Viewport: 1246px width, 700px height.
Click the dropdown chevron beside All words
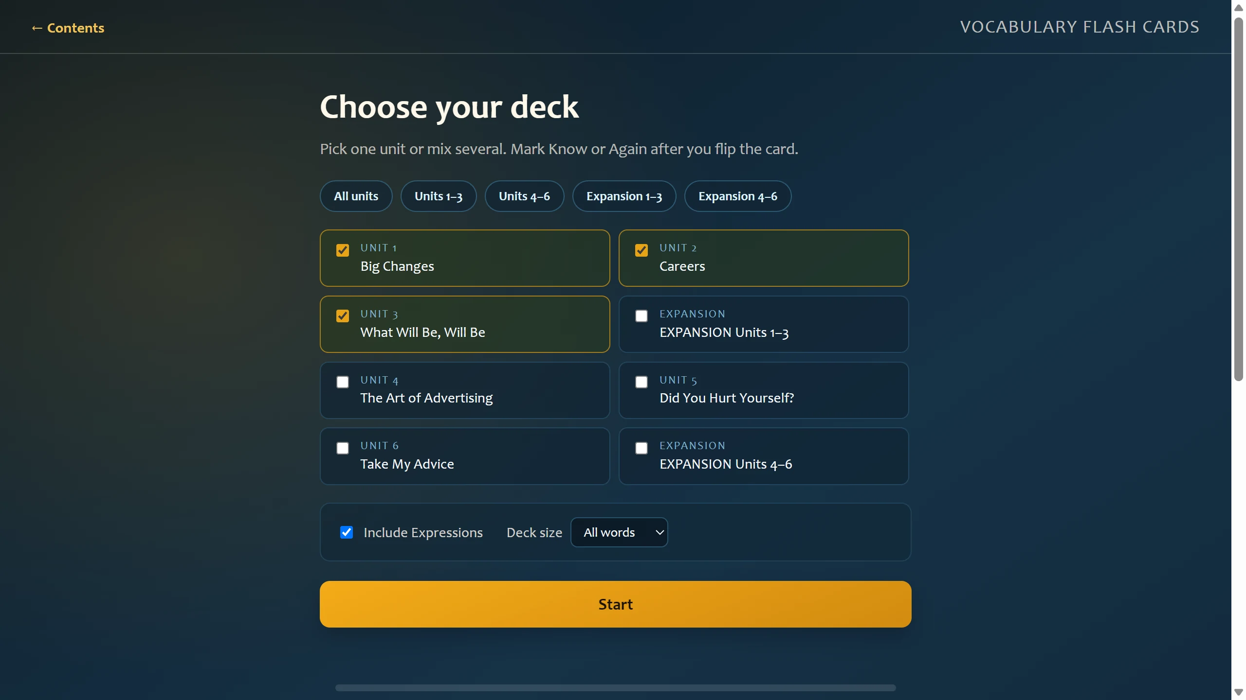click(660, 532)
